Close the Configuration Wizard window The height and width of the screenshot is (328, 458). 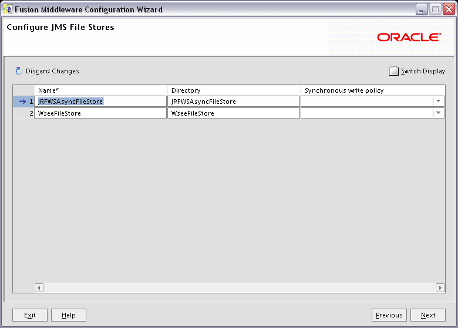point(449,9)
